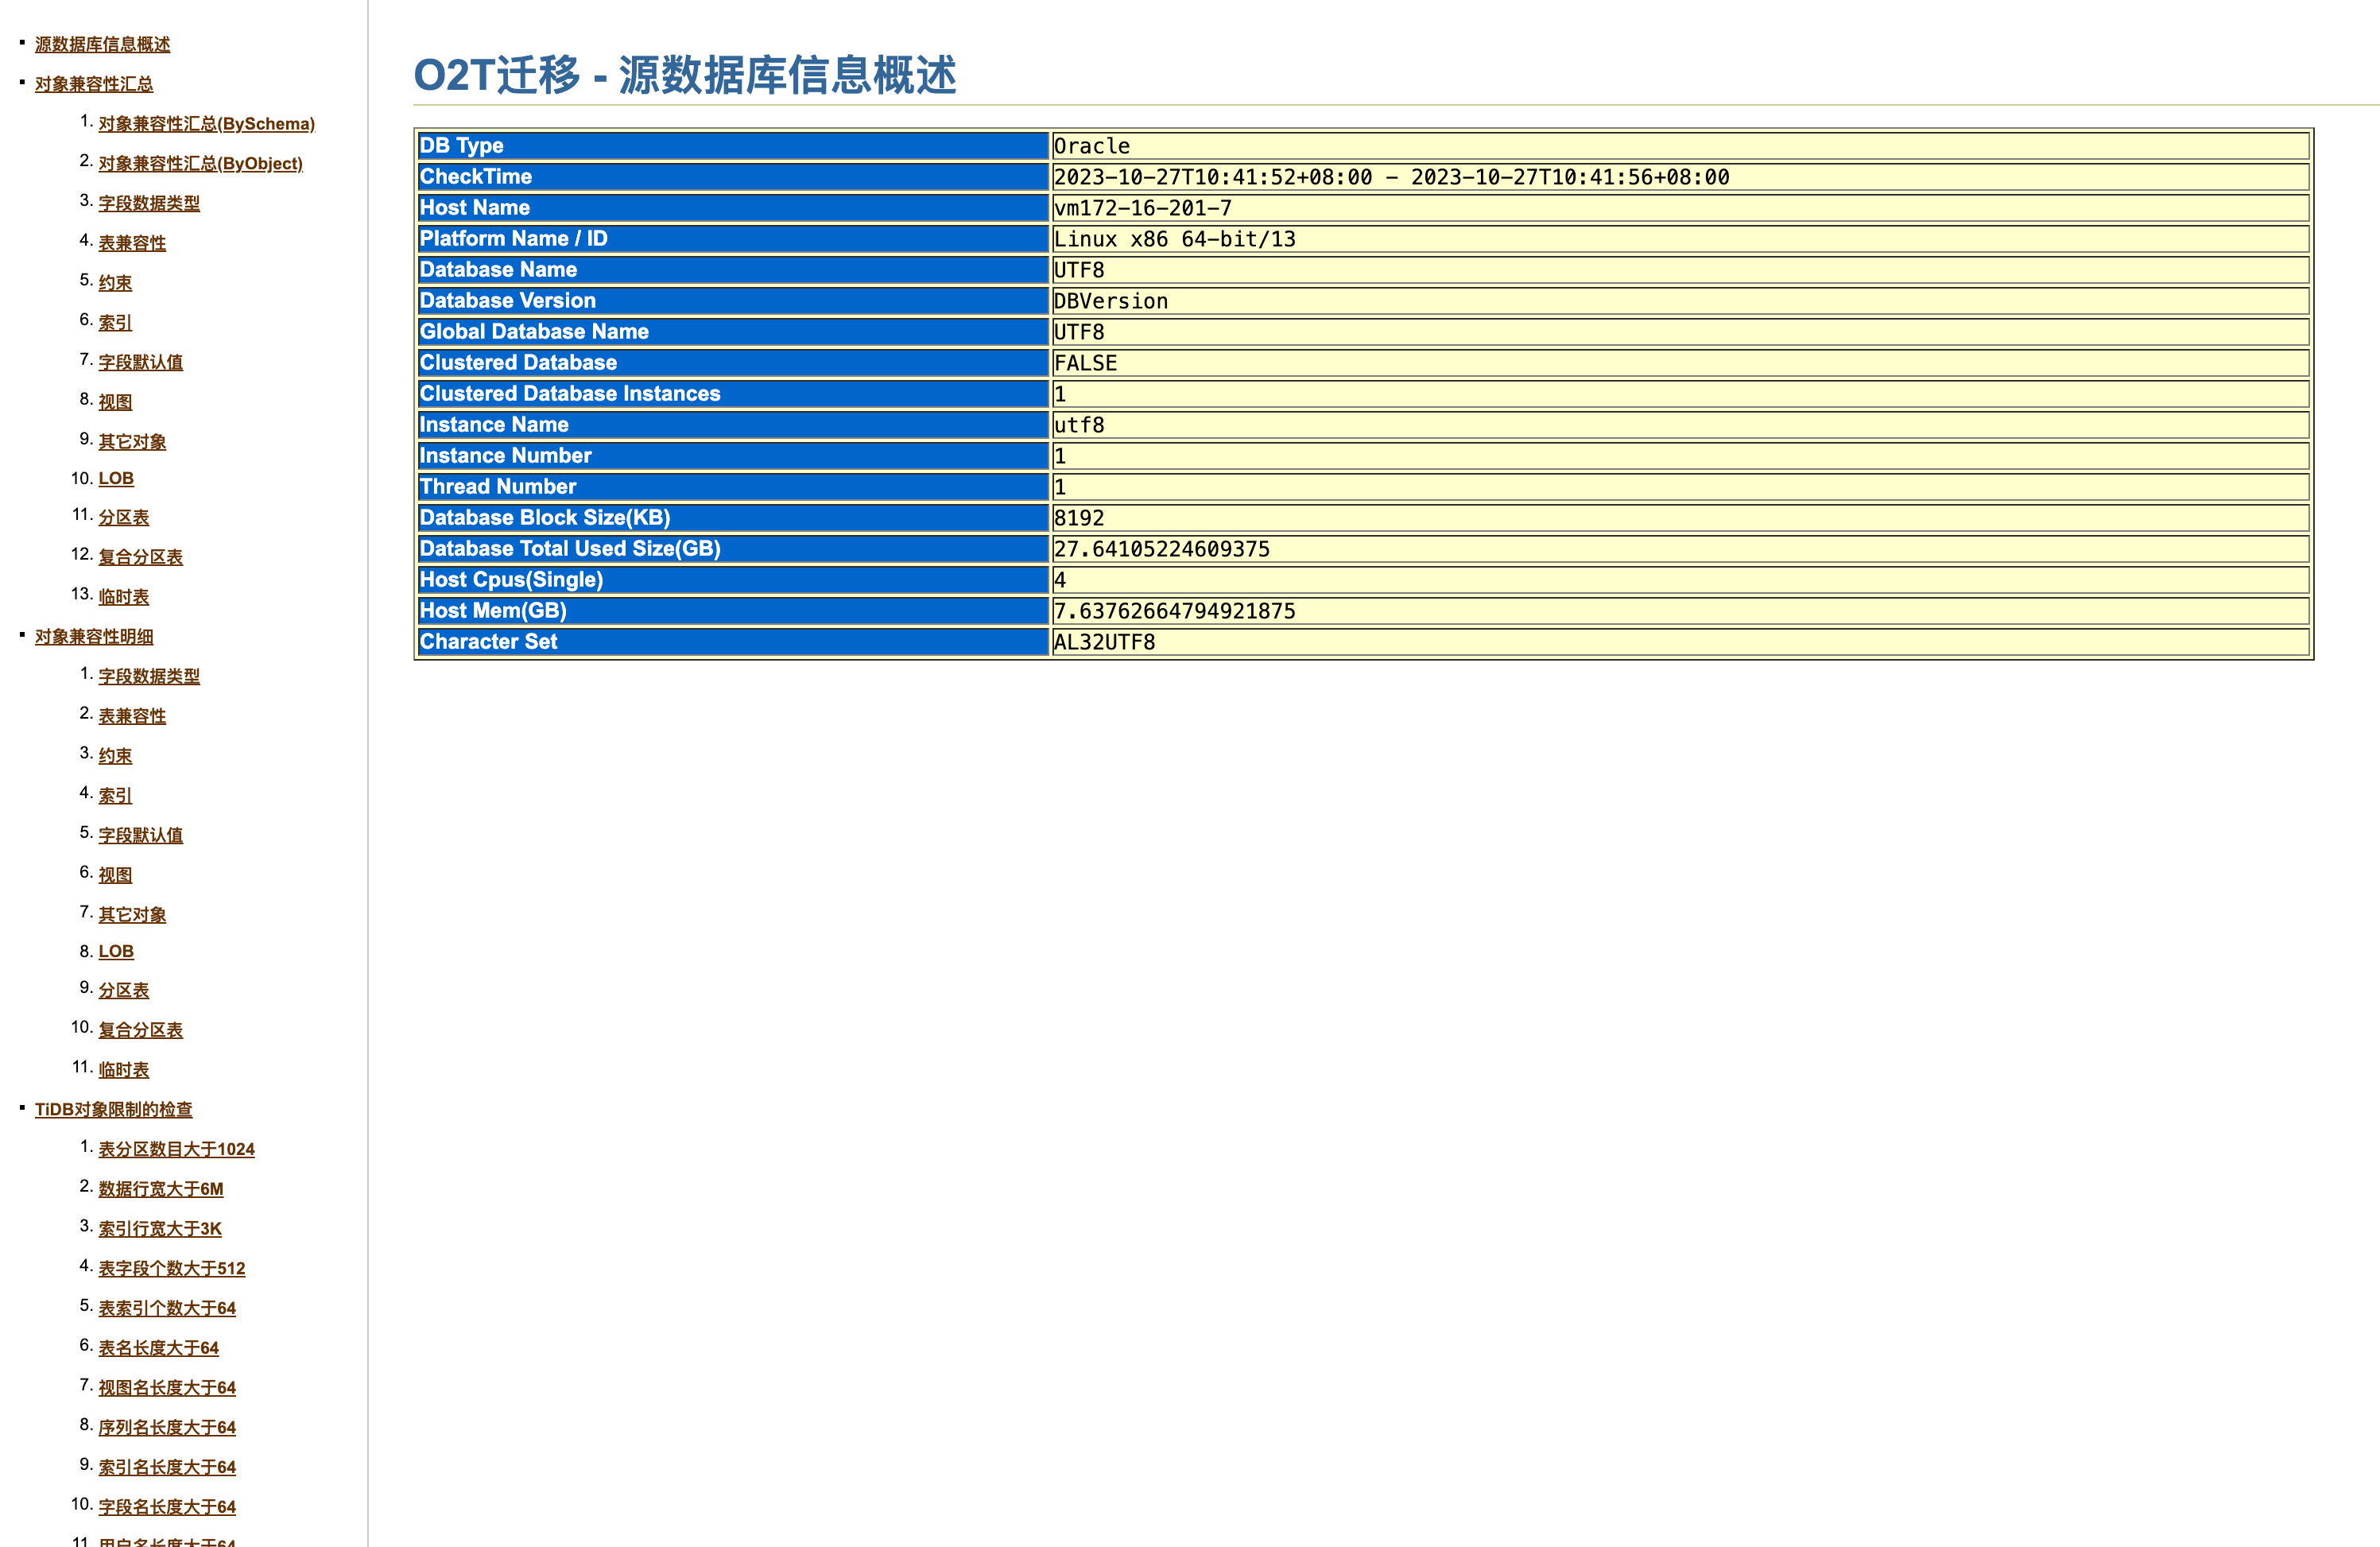Select the DB Type value cell showing Oracle

coord(1092,146)
